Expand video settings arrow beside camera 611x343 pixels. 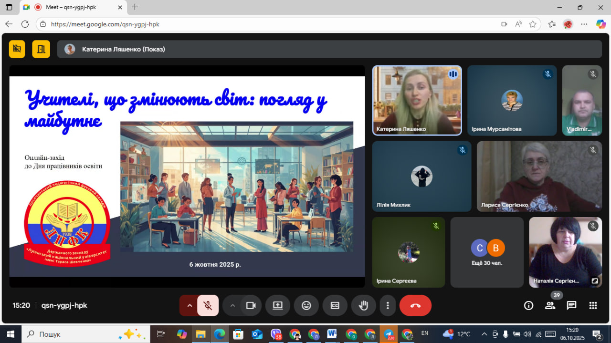pyautogui.click(x=232, y=306)
